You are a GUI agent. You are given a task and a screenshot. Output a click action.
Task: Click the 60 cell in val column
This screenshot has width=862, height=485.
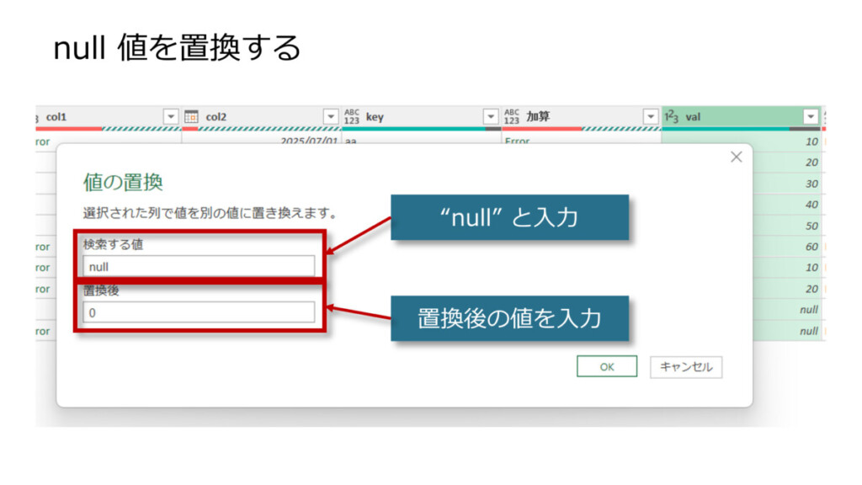[x=811, y=247]
